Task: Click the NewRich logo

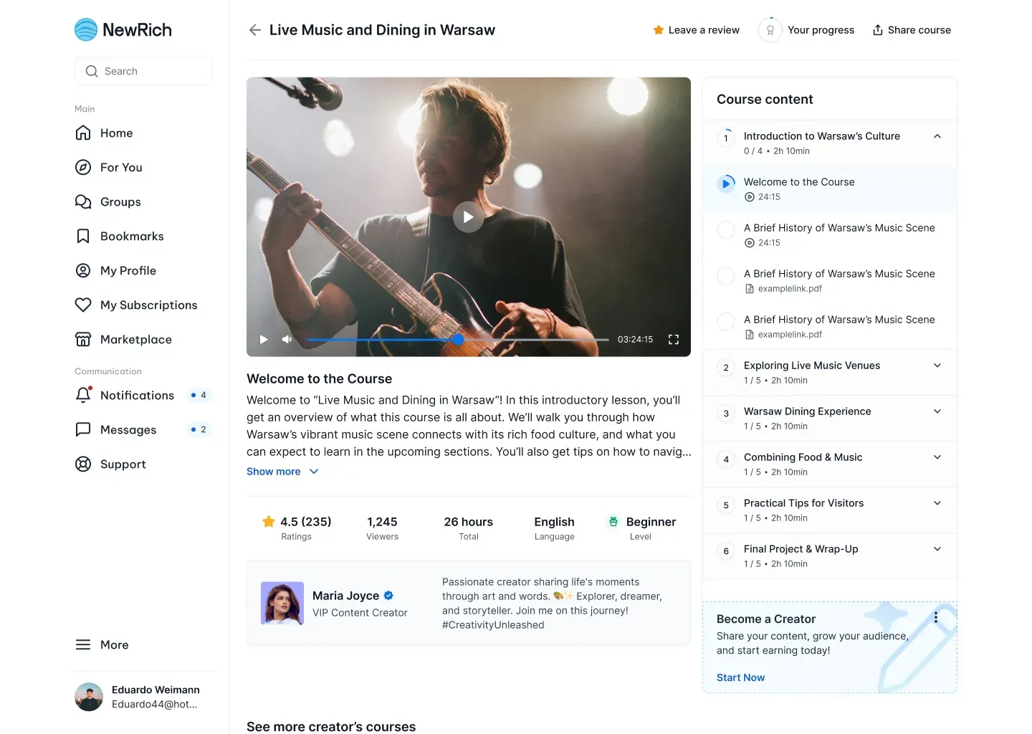Action: [x=123, y=29]
